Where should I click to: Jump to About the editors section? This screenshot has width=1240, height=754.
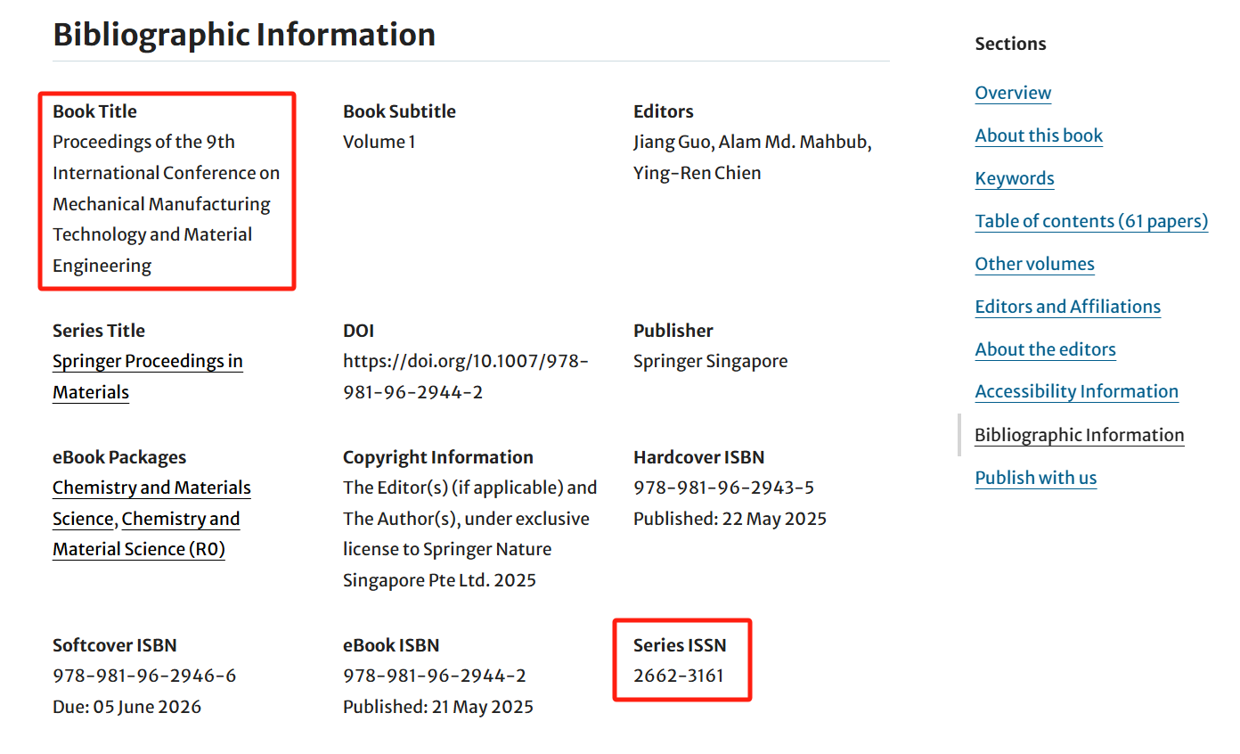click(1045, 349)
